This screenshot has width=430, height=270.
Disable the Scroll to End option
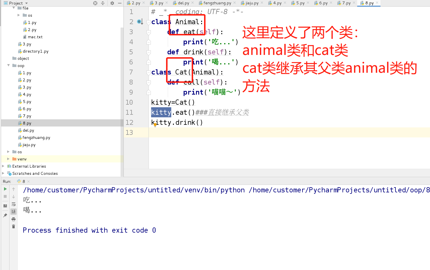pos(14,211)
